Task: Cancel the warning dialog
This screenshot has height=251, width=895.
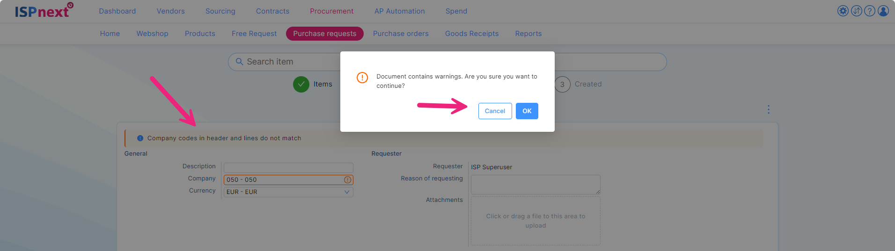Action: (x=495, y=111)
